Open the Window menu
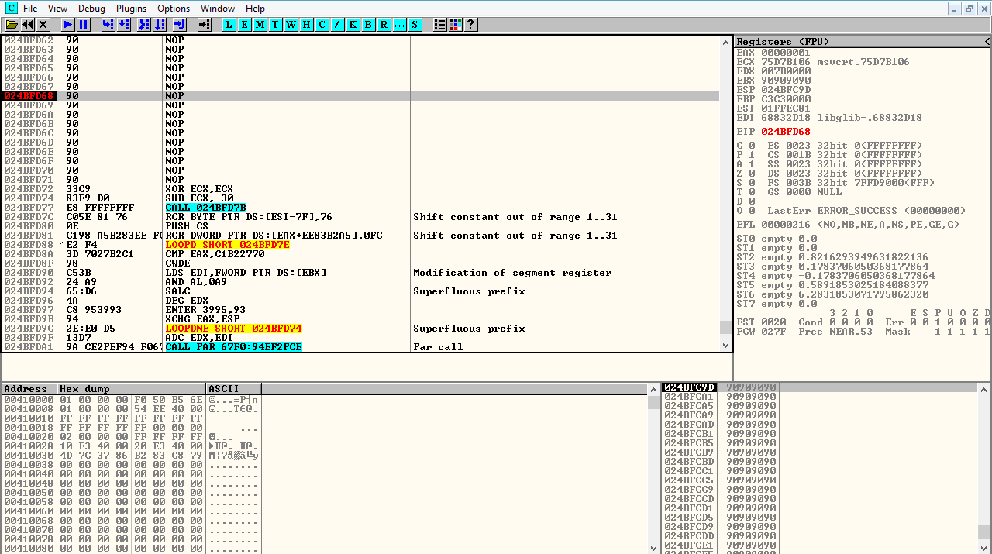The width and height of the screenshot is (992, 554). click(x=218, y=9)
